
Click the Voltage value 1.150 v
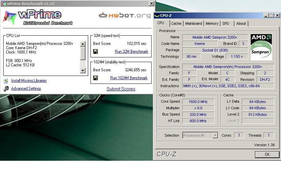tap(237, 56)
